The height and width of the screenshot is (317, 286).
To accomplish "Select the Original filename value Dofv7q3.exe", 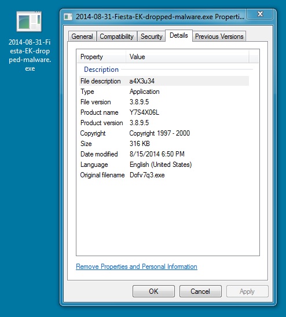I will point(147,175).
